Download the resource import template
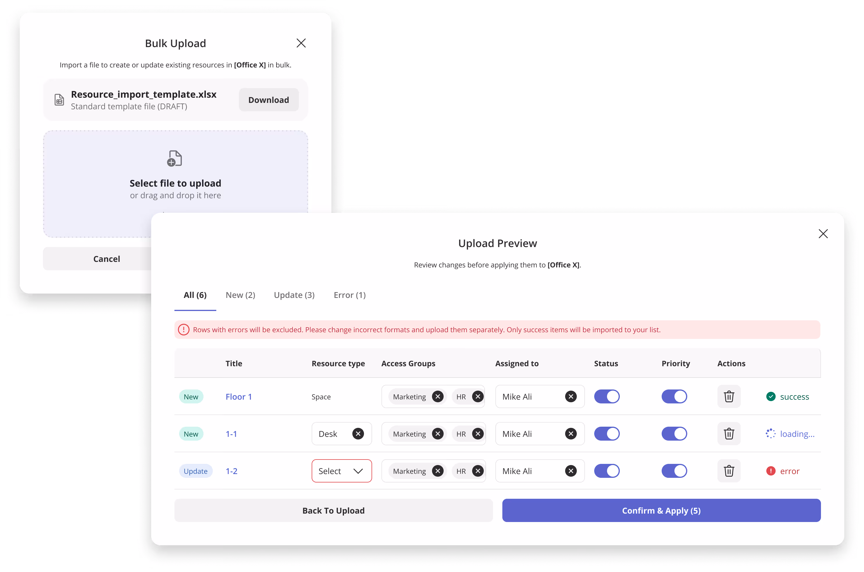Image resolution: width=864 pixels, height=572 pixels. click(269, 100)
